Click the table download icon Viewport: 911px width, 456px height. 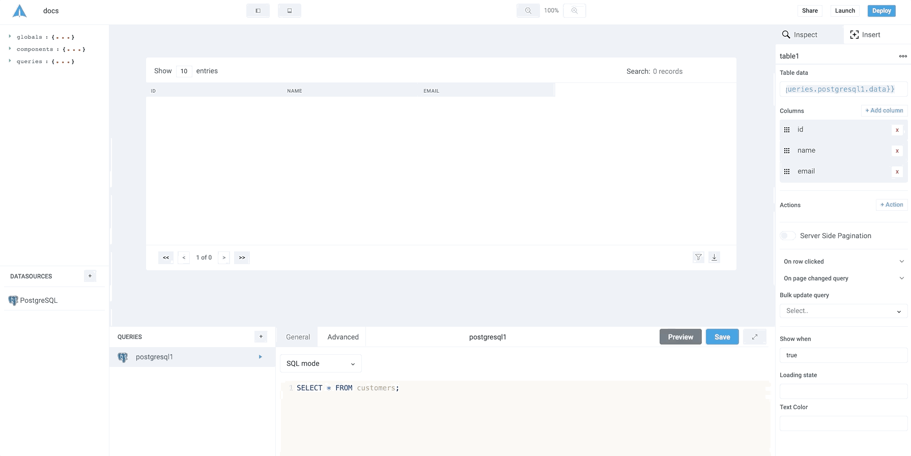714,258
